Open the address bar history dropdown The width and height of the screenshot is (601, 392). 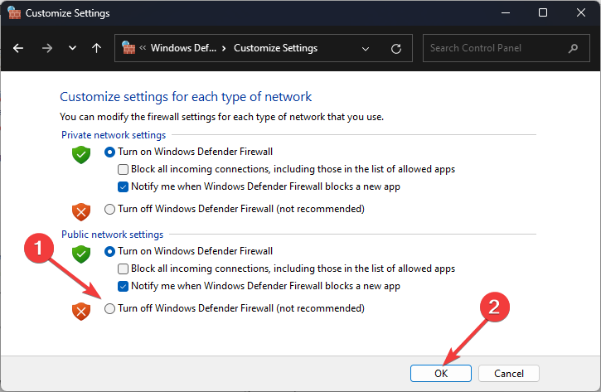tap(366, 49)
